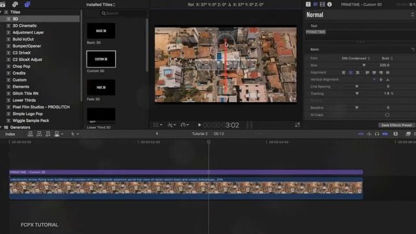Open the Font family DIN Condensed dropdown
416x234 pixels.
tap(356, 58)
